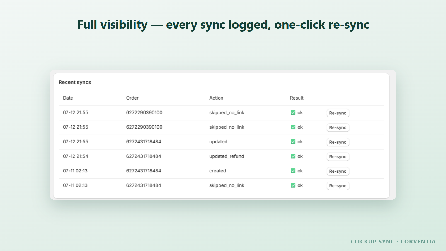The height and width of the screenshot is (251, 446).
Task: Select the 'Result' column header
Action: pos(297,98)
